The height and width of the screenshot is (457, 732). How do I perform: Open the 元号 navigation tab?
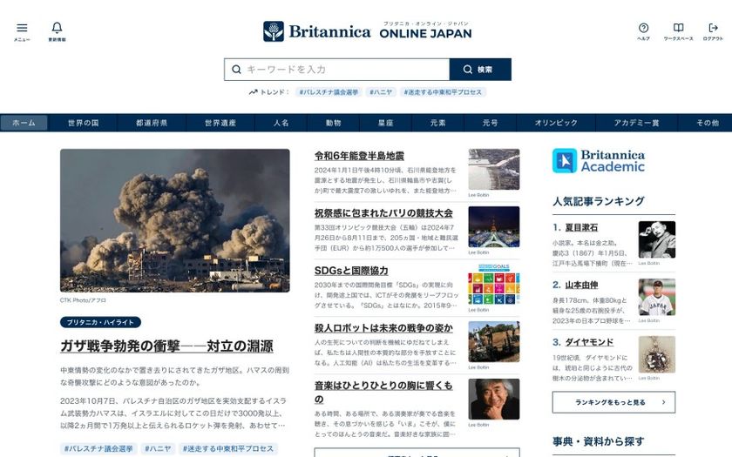[490, 123]
